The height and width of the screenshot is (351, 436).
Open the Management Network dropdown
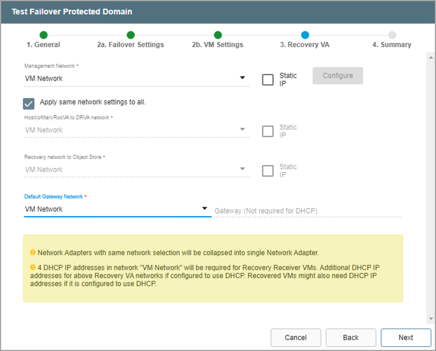(x=137, y=79)
